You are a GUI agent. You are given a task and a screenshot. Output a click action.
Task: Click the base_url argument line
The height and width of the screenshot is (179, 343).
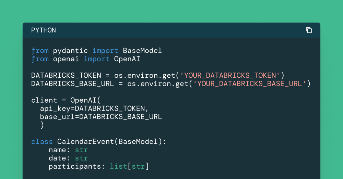pyautogui.click(x=101, y=117)
